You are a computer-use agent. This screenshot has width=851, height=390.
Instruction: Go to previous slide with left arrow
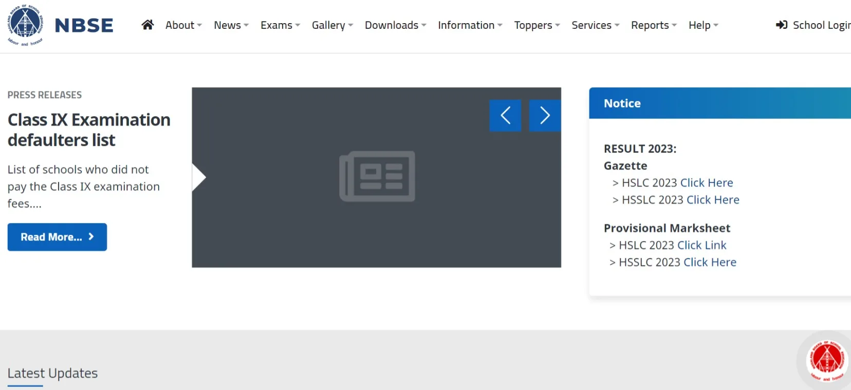[x=505, y=116]
